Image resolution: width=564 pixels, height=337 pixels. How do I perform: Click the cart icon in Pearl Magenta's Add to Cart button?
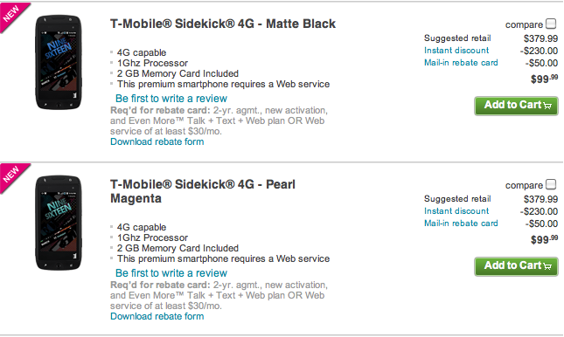click(x=547, y=266)
